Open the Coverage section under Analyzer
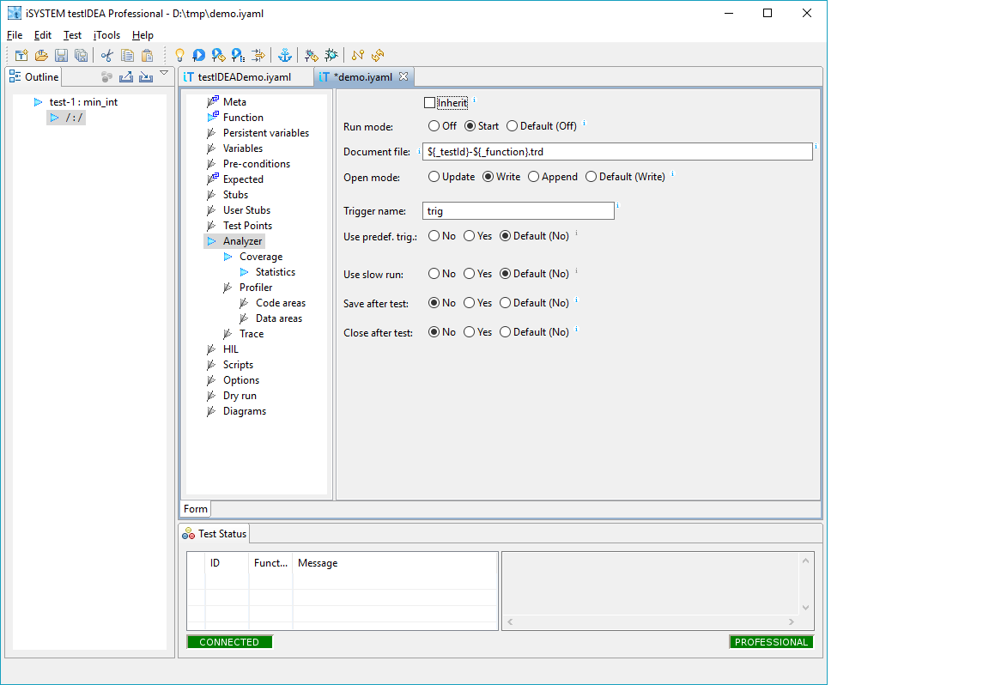The image size is (989, 685). tap(260, 257)
